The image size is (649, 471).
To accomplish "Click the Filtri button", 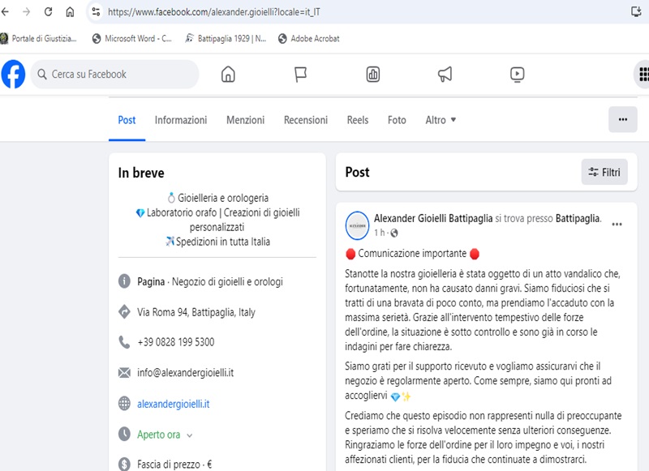I will click(x=604, y=172).
